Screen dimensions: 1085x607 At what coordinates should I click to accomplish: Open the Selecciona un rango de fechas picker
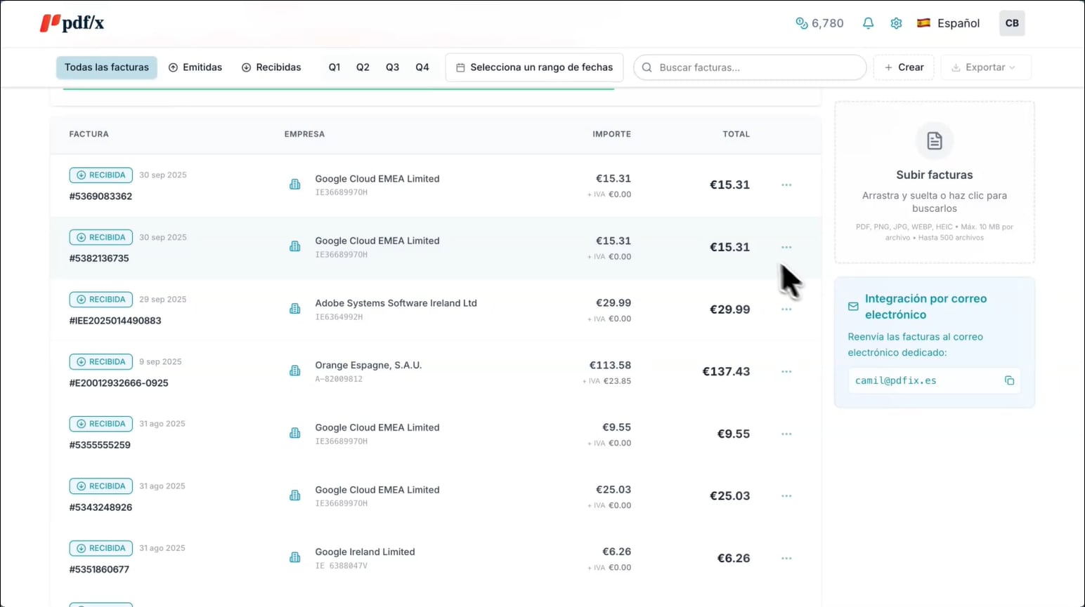tap(534, 67)
